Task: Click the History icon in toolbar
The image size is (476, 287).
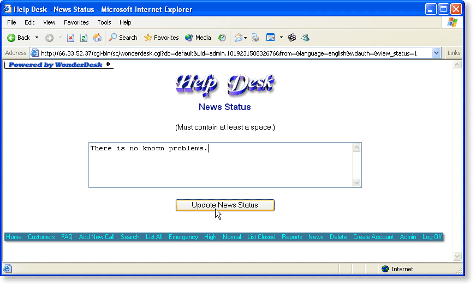Action: tap(222, 38)
